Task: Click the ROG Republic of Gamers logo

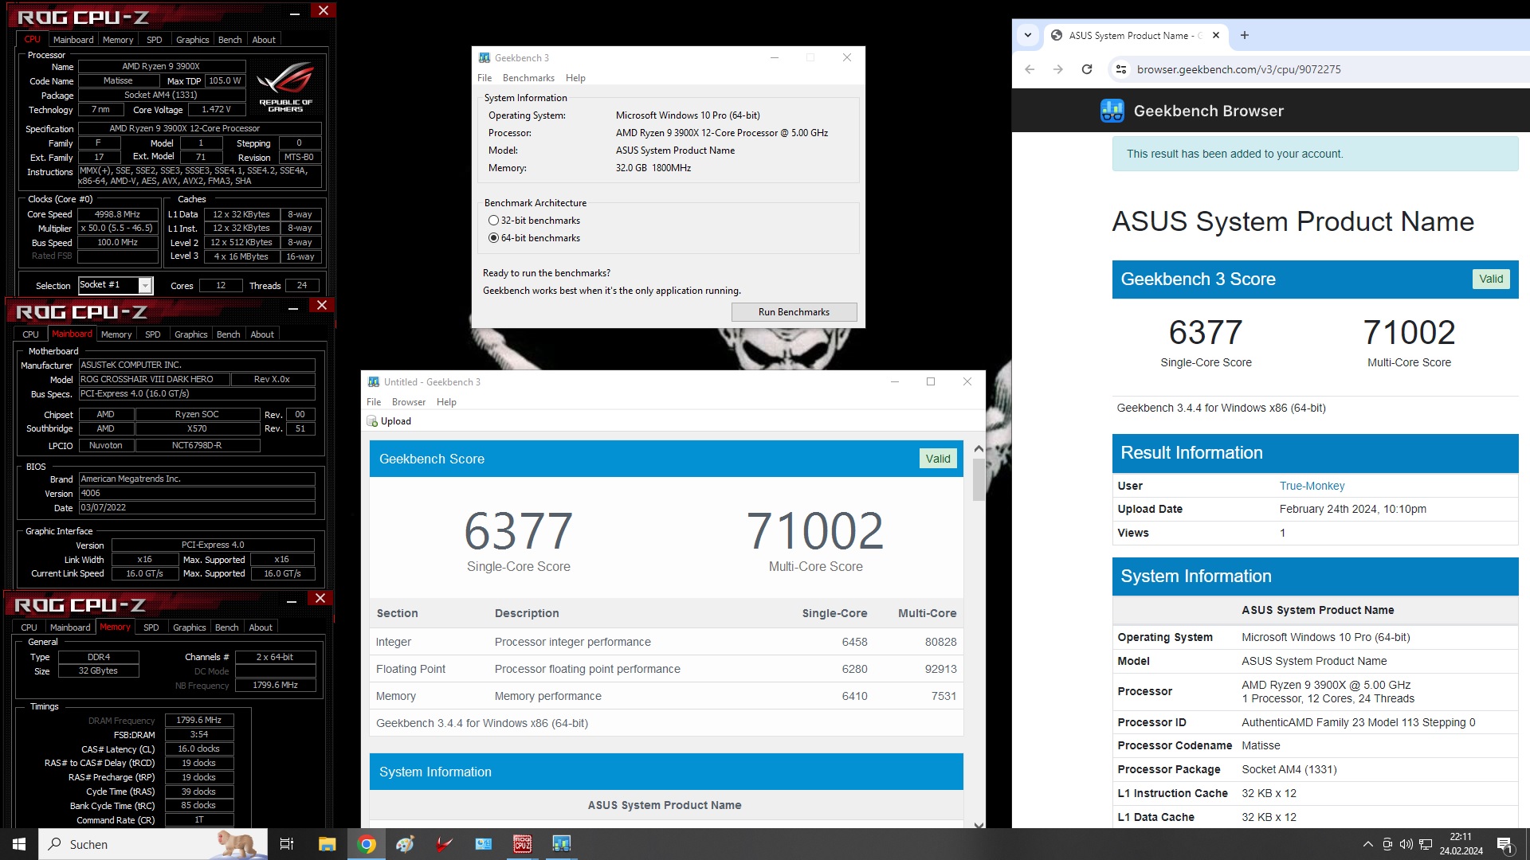Action: tap(285, 86)
